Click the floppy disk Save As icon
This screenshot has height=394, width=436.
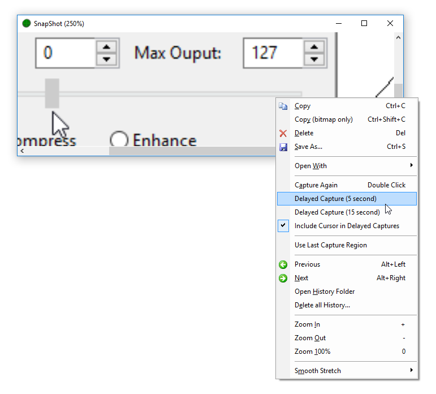(283, 147)
